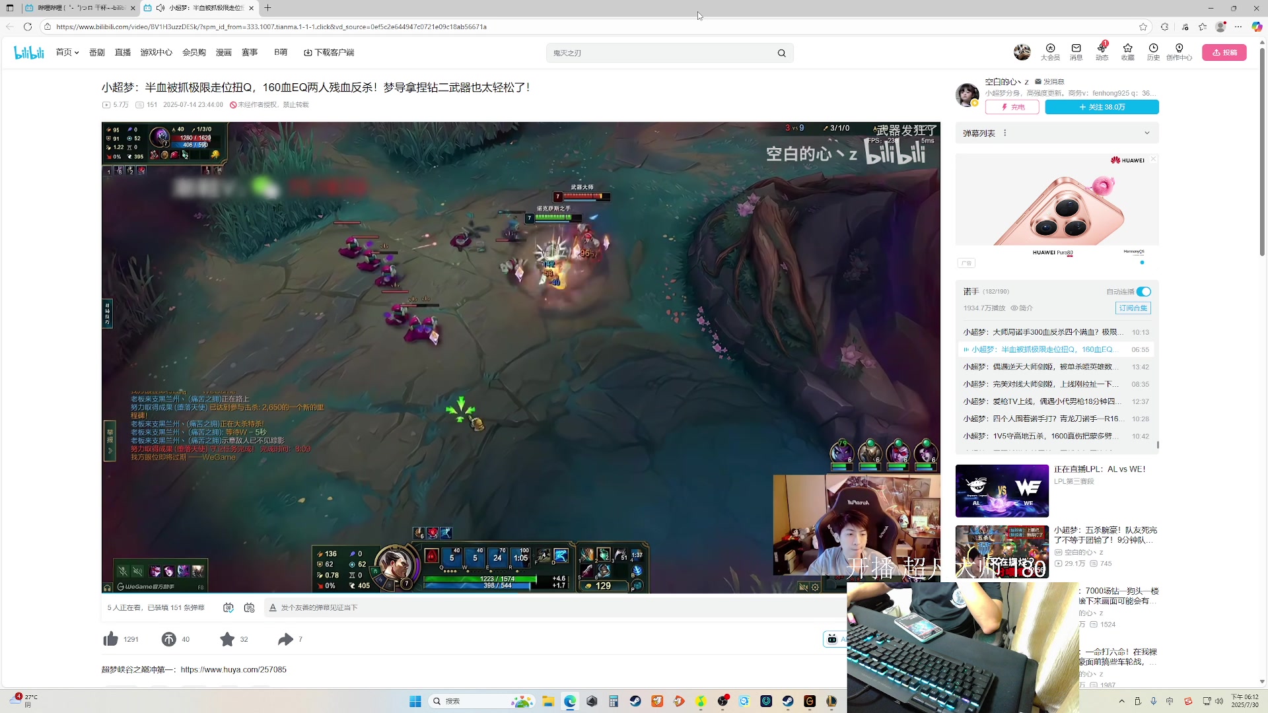Open OBS Studio from taskbar

coord(722,701)
